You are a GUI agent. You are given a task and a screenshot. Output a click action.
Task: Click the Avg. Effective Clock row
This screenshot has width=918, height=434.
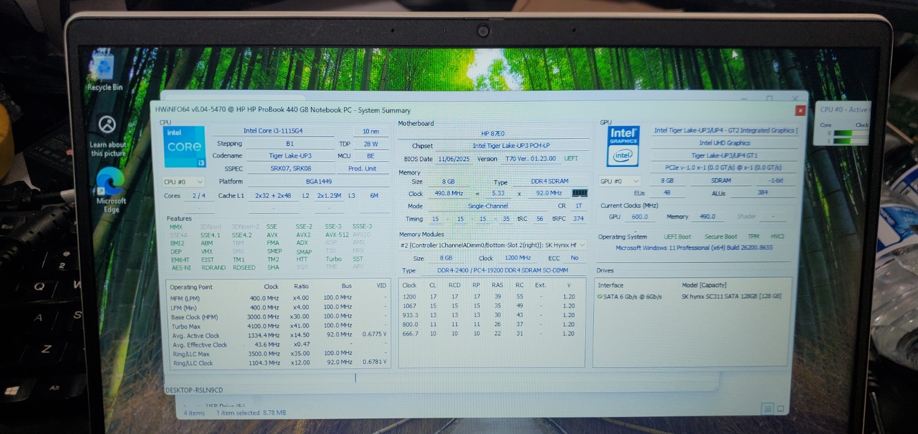pyautogui.click(x=278, y=345)
